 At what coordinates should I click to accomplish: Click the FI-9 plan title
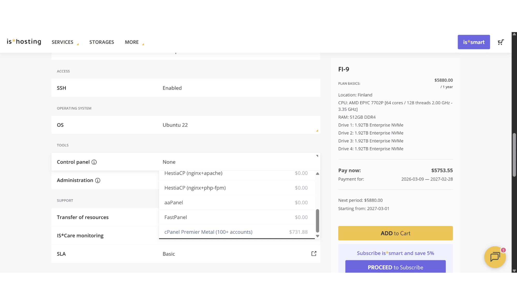pos(343,69)
